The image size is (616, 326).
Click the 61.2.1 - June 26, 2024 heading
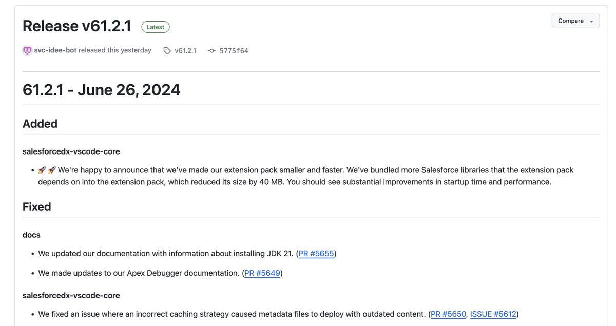(x=101, y=89)
